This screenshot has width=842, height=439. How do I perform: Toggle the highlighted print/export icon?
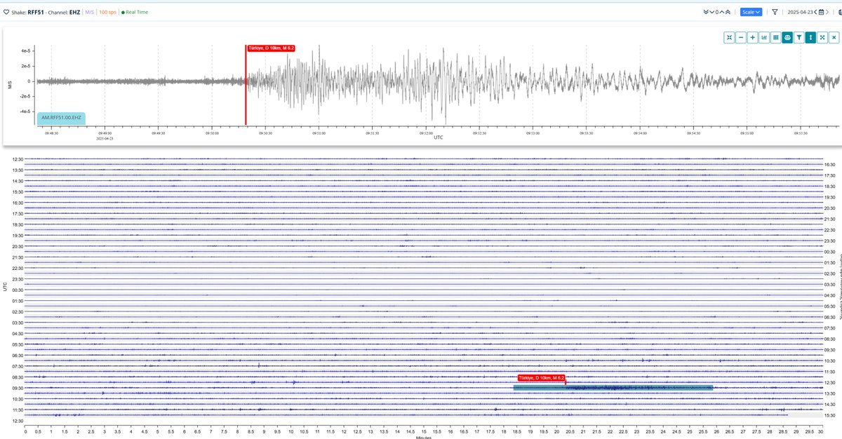tap(787, 37)
